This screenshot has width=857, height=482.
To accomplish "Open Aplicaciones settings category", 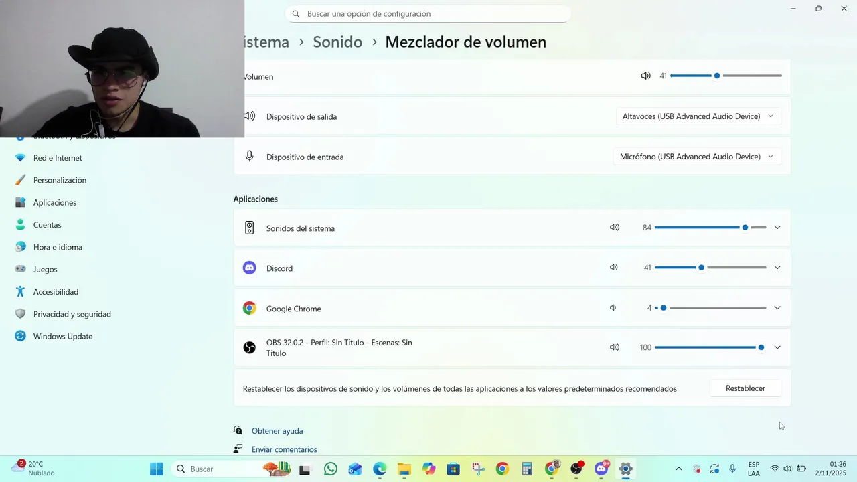I will point(55,202).
